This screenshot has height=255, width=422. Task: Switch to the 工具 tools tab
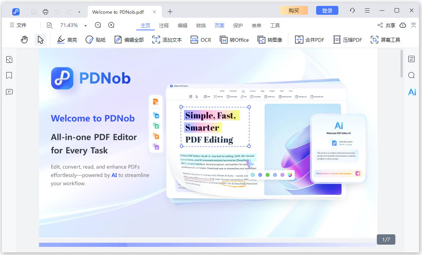275,25
